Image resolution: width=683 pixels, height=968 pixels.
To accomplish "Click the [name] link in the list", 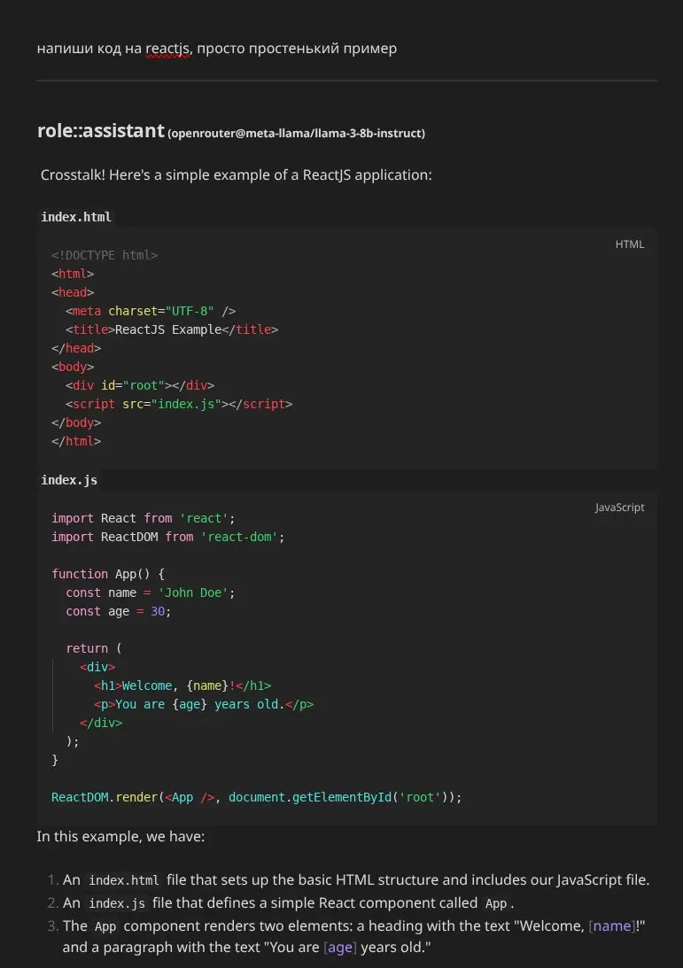I will [x=611, y=925].
